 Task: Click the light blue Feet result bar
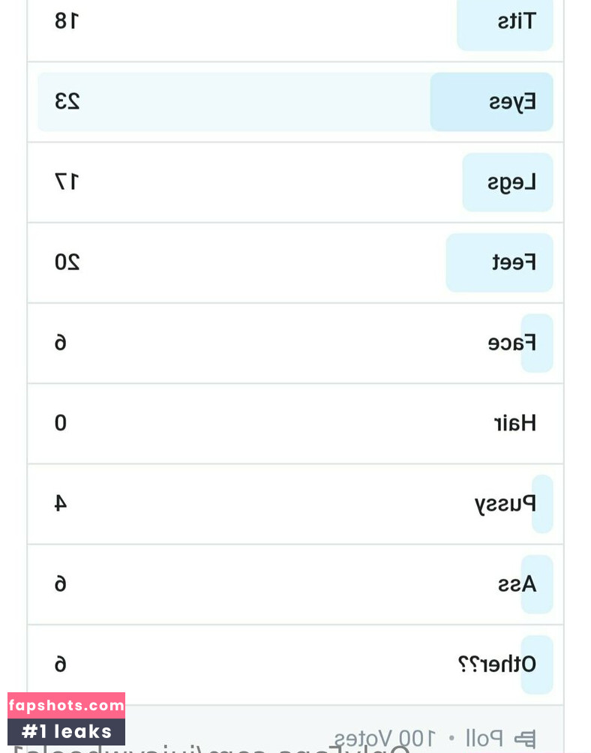pyautogui.click(x=499, y=262)
